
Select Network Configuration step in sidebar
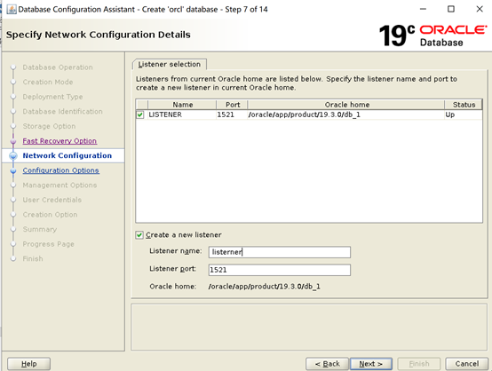point(67,155)
